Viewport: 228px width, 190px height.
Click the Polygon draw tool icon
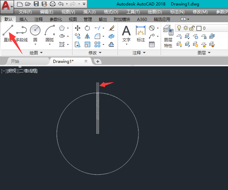tap(62, 28)
